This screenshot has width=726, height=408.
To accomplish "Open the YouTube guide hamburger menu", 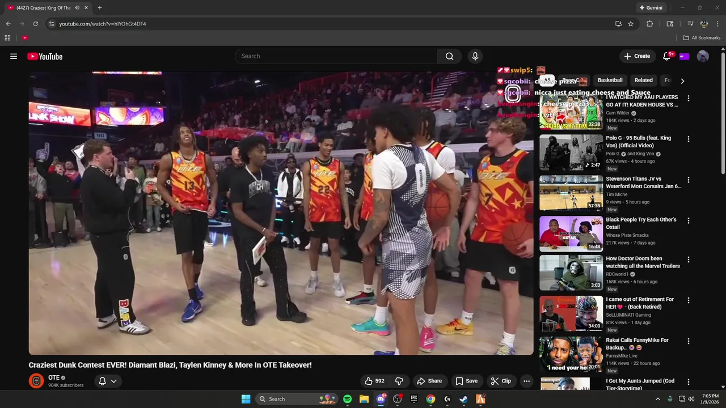I will (14, 56).
